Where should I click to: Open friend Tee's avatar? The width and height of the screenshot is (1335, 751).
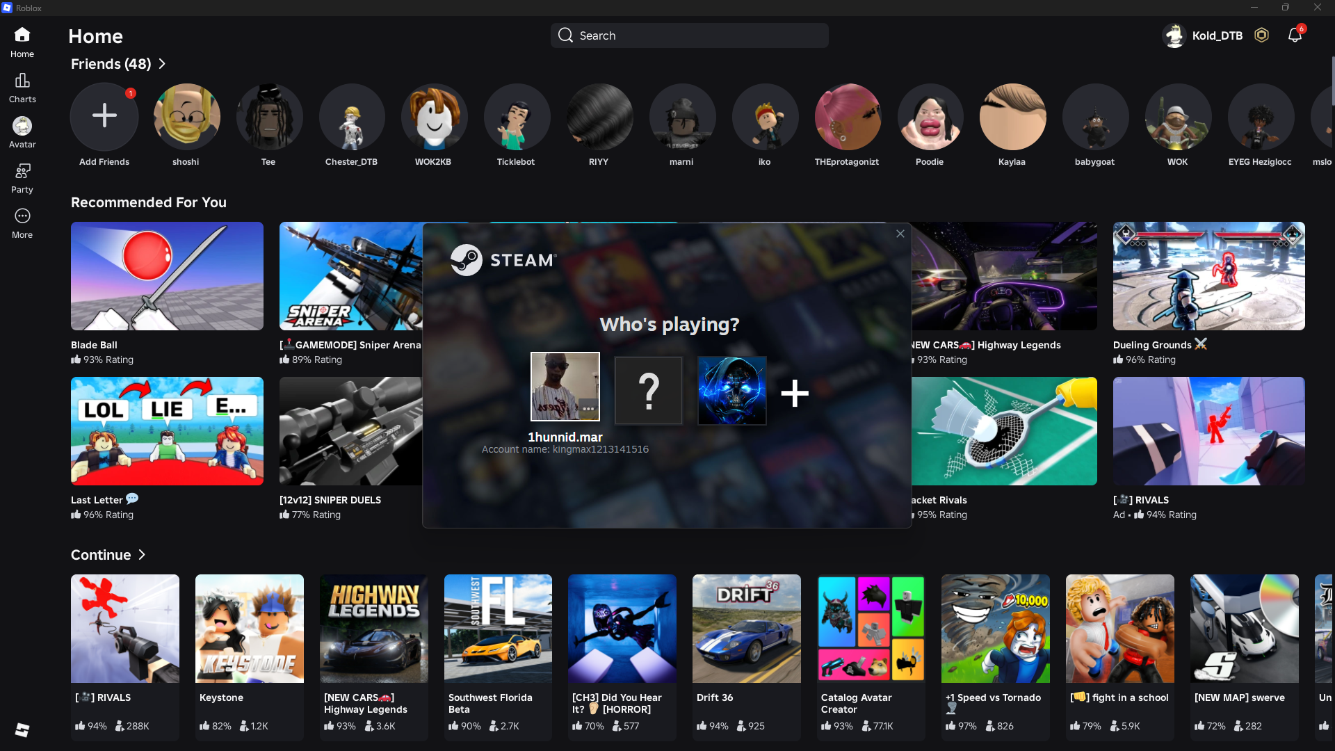pos(269,117)
